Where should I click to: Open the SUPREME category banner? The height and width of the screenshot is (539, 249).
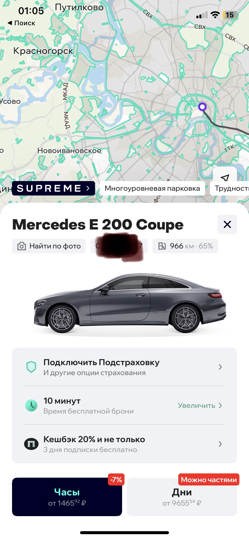tap(54, 188)
